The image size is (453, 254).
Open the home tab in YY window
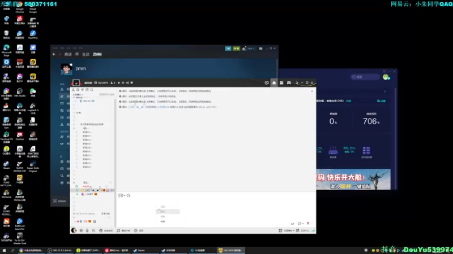click(x=274, y=83)
